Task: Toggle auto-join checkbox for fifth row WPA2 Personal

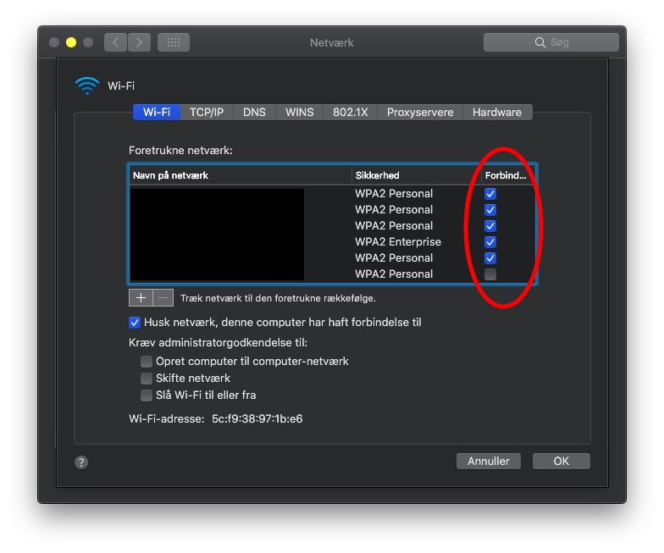Action: click(490, 258)
